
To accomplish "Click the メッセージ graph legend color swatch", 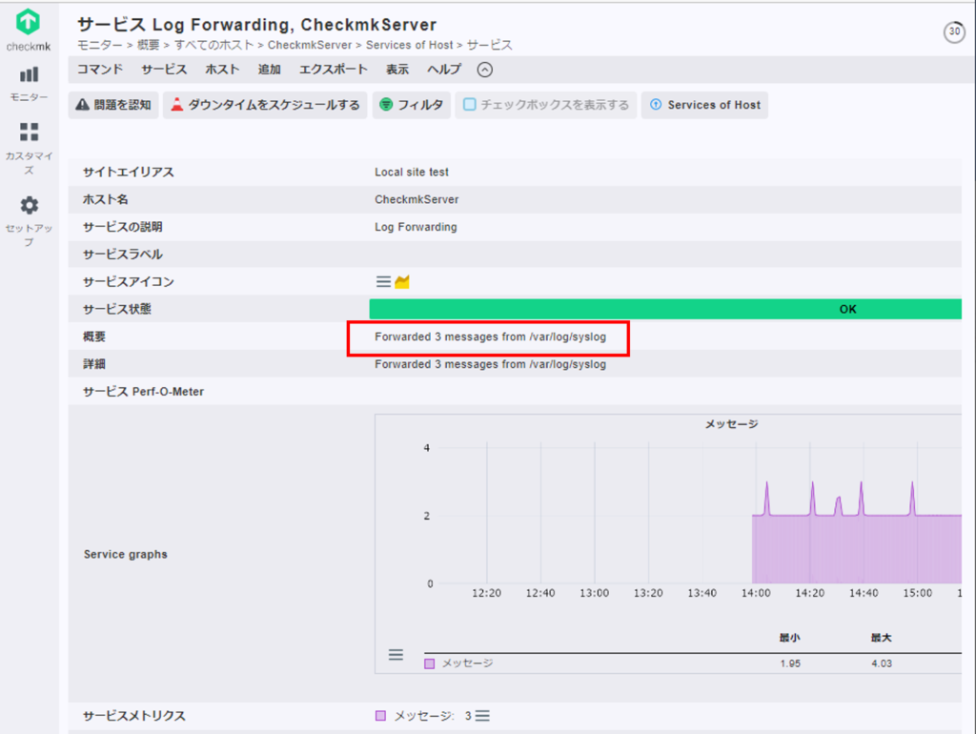I will pyautogui.click(x=430, y=663).
